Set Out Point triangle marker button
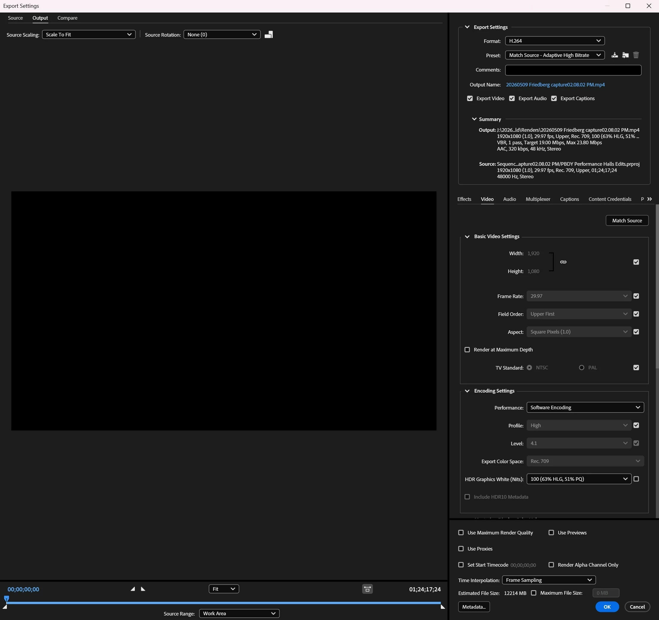The width and height of the screenshot is (659, 620). (x=143, y=589)
